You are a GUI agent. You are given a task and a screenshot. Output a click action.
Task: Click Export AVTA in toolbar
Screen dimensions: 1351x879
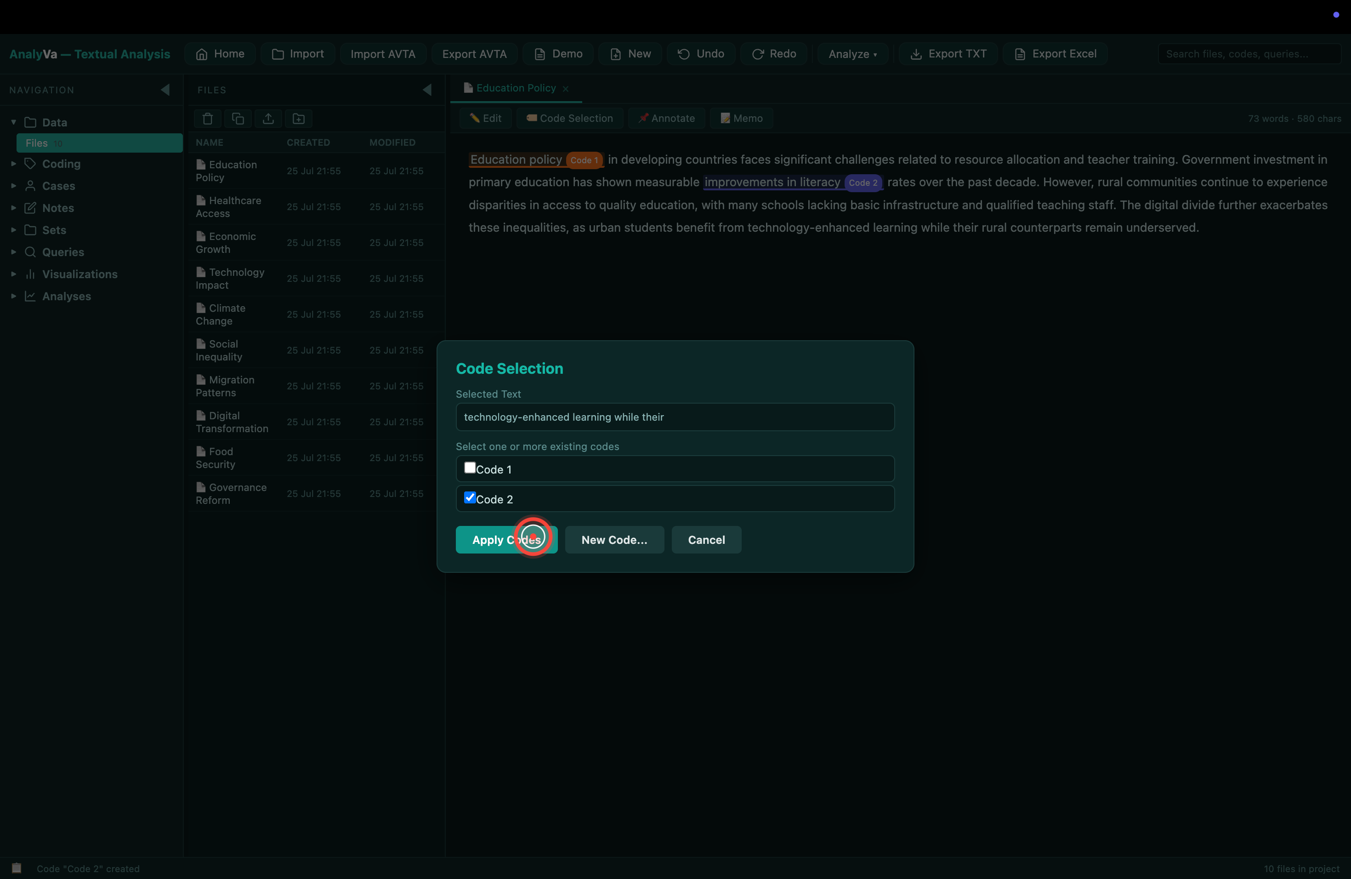[474, 54]
